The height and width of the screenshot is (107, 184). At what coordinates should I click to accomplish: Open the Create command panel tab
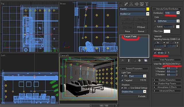[x=121, y=4]
